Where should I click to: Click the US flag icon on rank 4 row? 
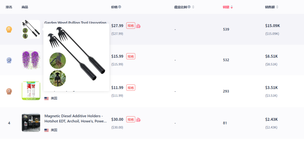pos(46,130)
